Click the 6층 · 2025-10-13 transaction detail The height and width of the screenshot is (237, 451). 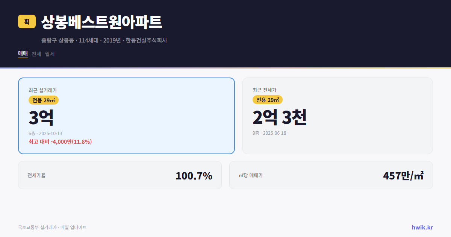tap(45, 133)
